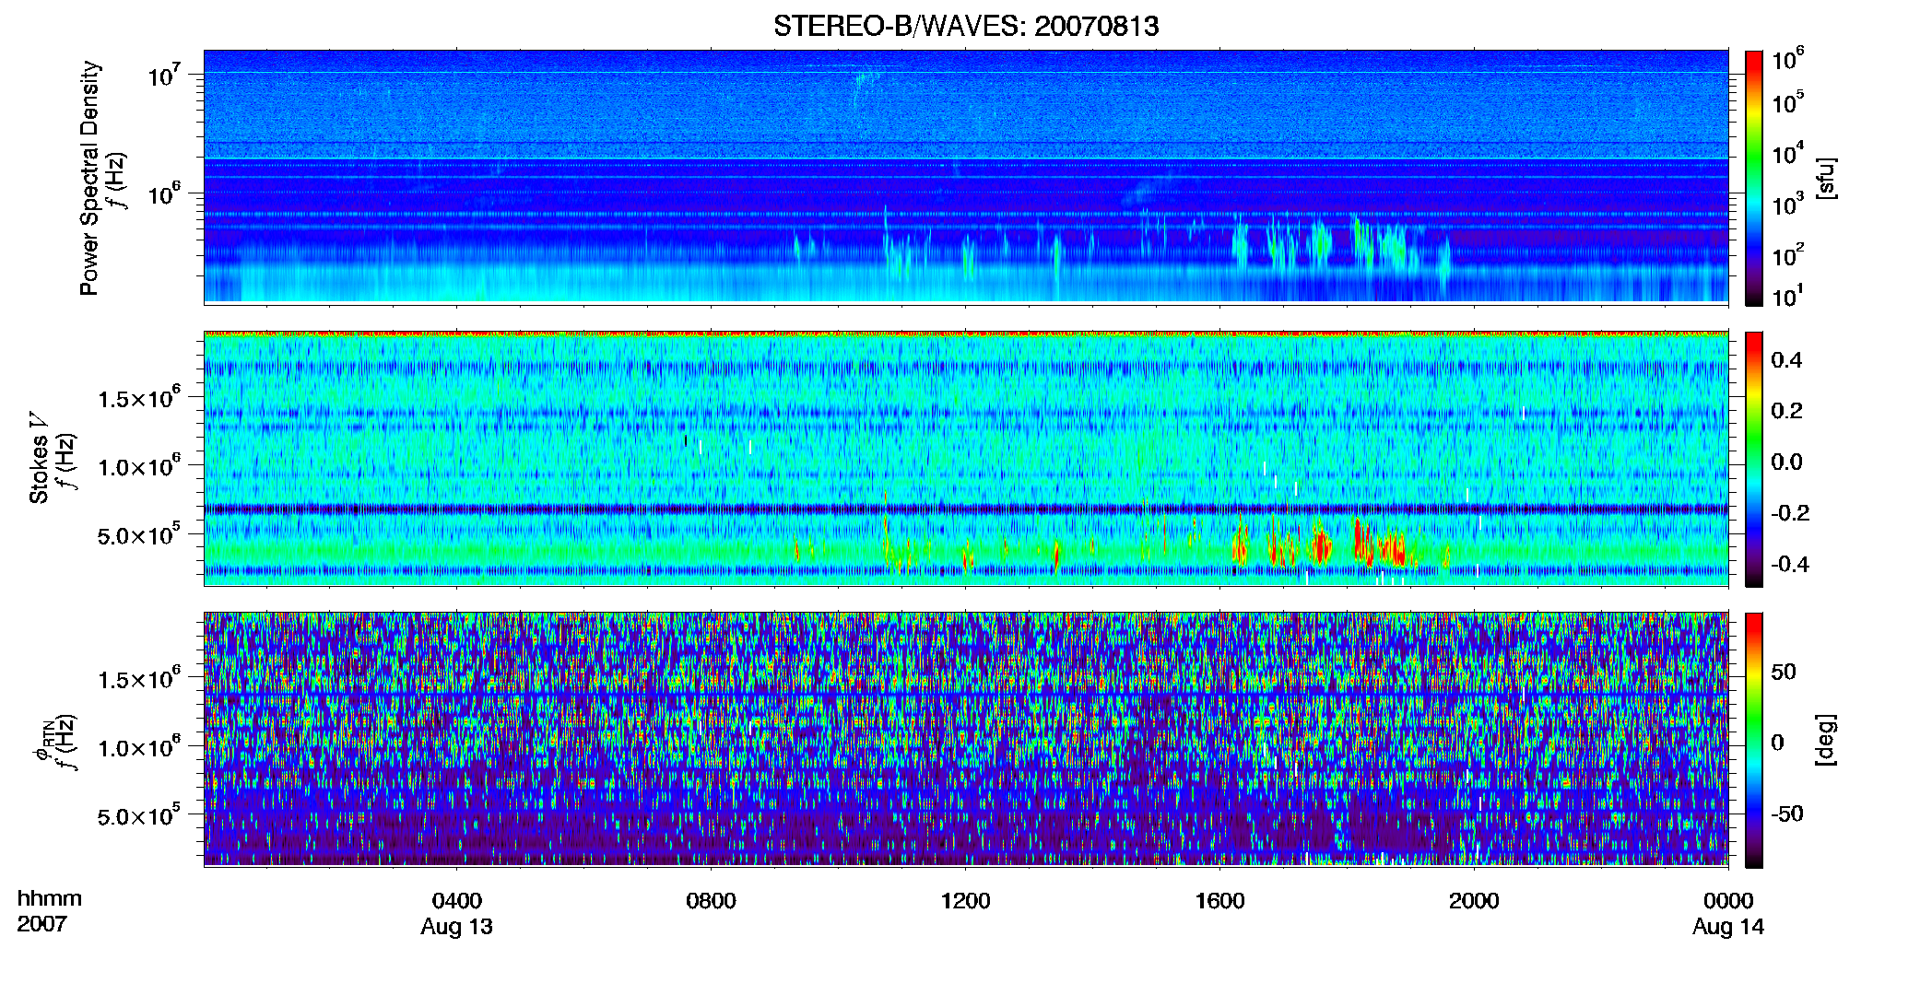Click the 10^3 label on sfu colorbar
The width and height of the screenshot is (1932, 995).
1788,204
